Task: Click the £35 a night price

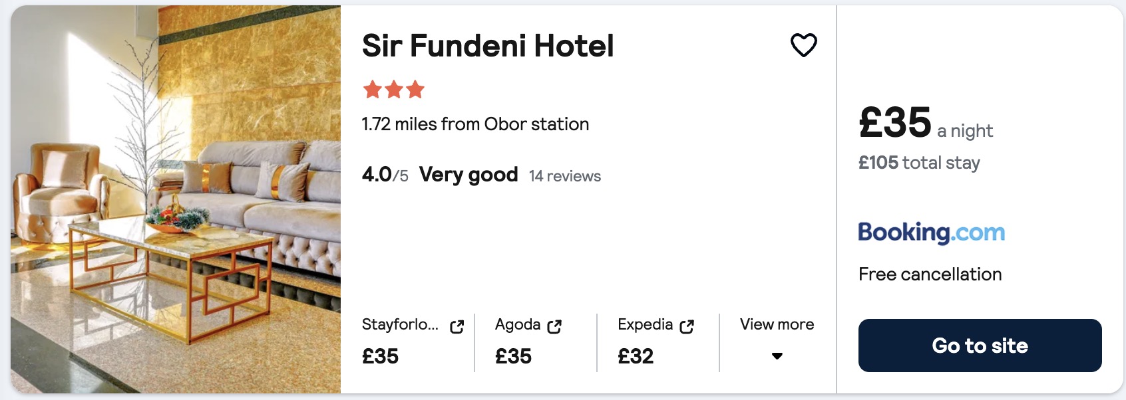Action: pos(926,124)
